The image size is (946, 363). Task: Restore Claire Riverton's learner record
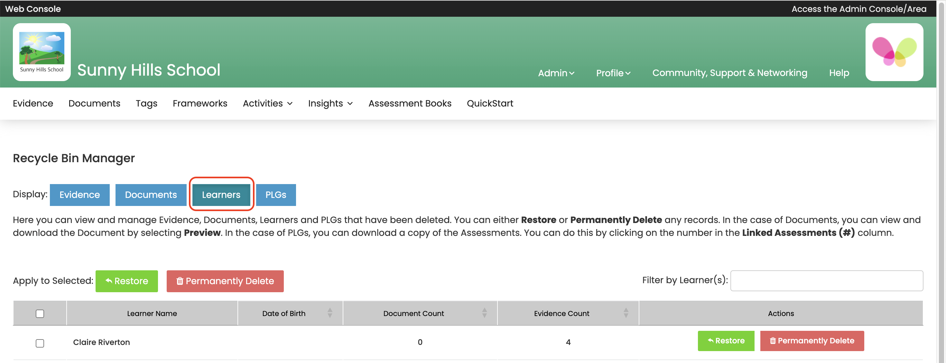725,340
